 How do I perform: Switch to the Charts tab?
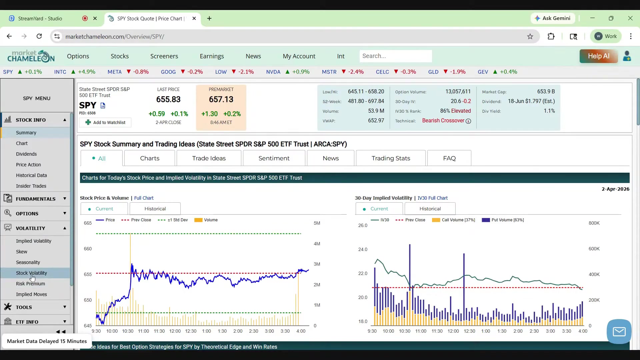point(150,158)
